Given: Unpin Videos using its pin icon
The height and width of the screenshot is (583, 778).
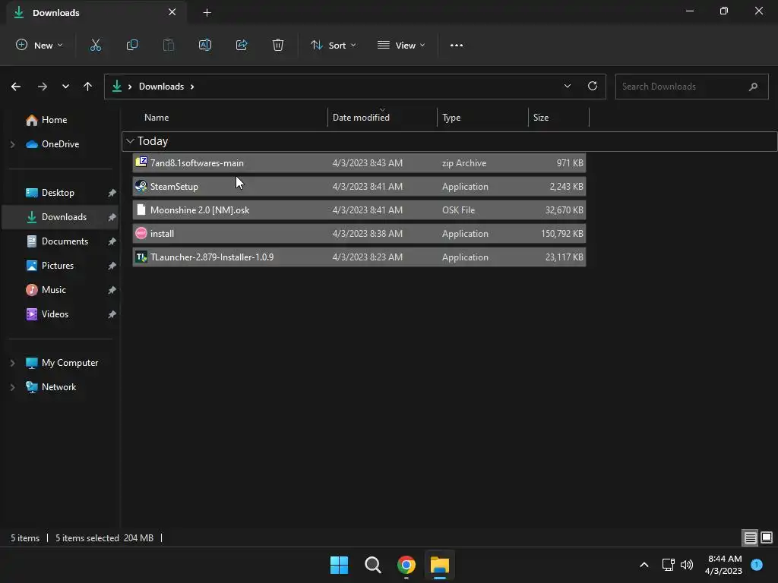Looking at the screenshot, I should click(x=112, y=314).
